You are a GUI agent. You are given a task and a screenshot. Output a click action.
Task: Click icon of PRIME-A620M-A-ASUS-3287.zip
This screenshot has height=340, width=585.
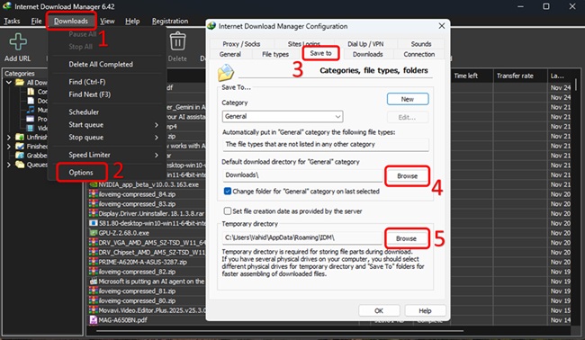click(x=94, y=262)
